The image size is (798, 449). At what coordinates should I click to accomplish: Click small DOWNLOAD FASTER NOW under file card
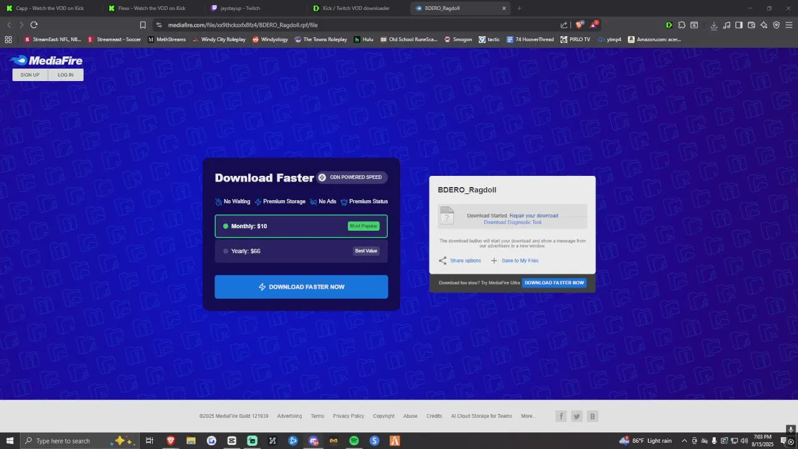[554, 282]
